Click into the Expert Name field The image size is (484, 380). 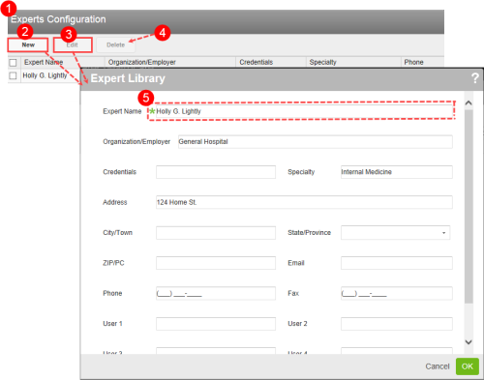pyautogui.click(x=304, y=111)
